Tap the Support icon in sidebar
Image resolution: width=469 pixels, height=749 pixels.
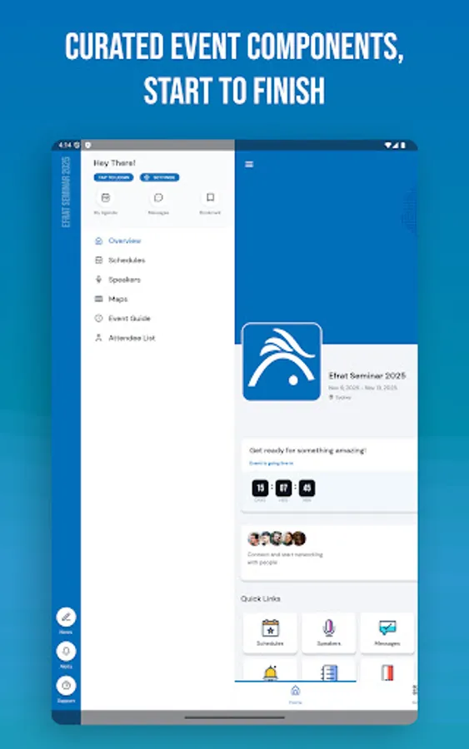point(66,686)
